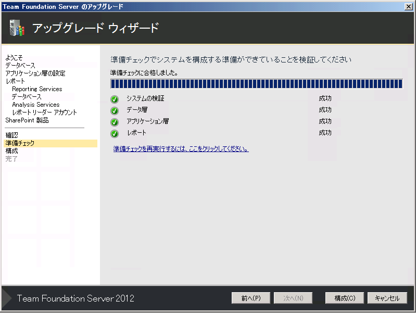This screenshot has width=416, height=313.
Task: Select データベース under the レポート section
Action: tap(27, 97)
